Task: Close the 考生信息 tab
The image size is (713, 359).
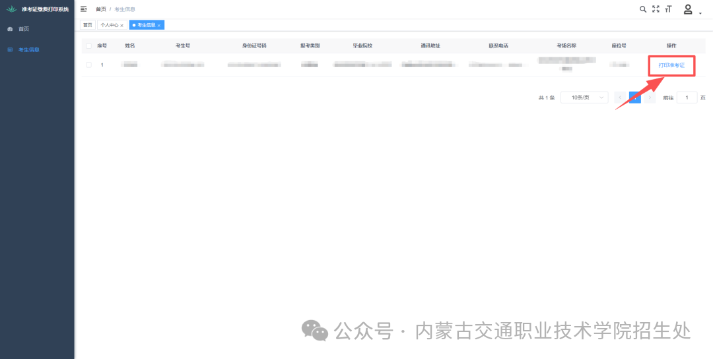Action: (159, 25)
